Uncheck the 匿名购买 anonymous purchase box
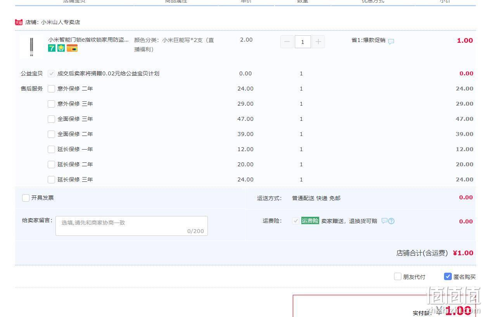This screenshot has height=317, width=484. click(x=448, y=277)
